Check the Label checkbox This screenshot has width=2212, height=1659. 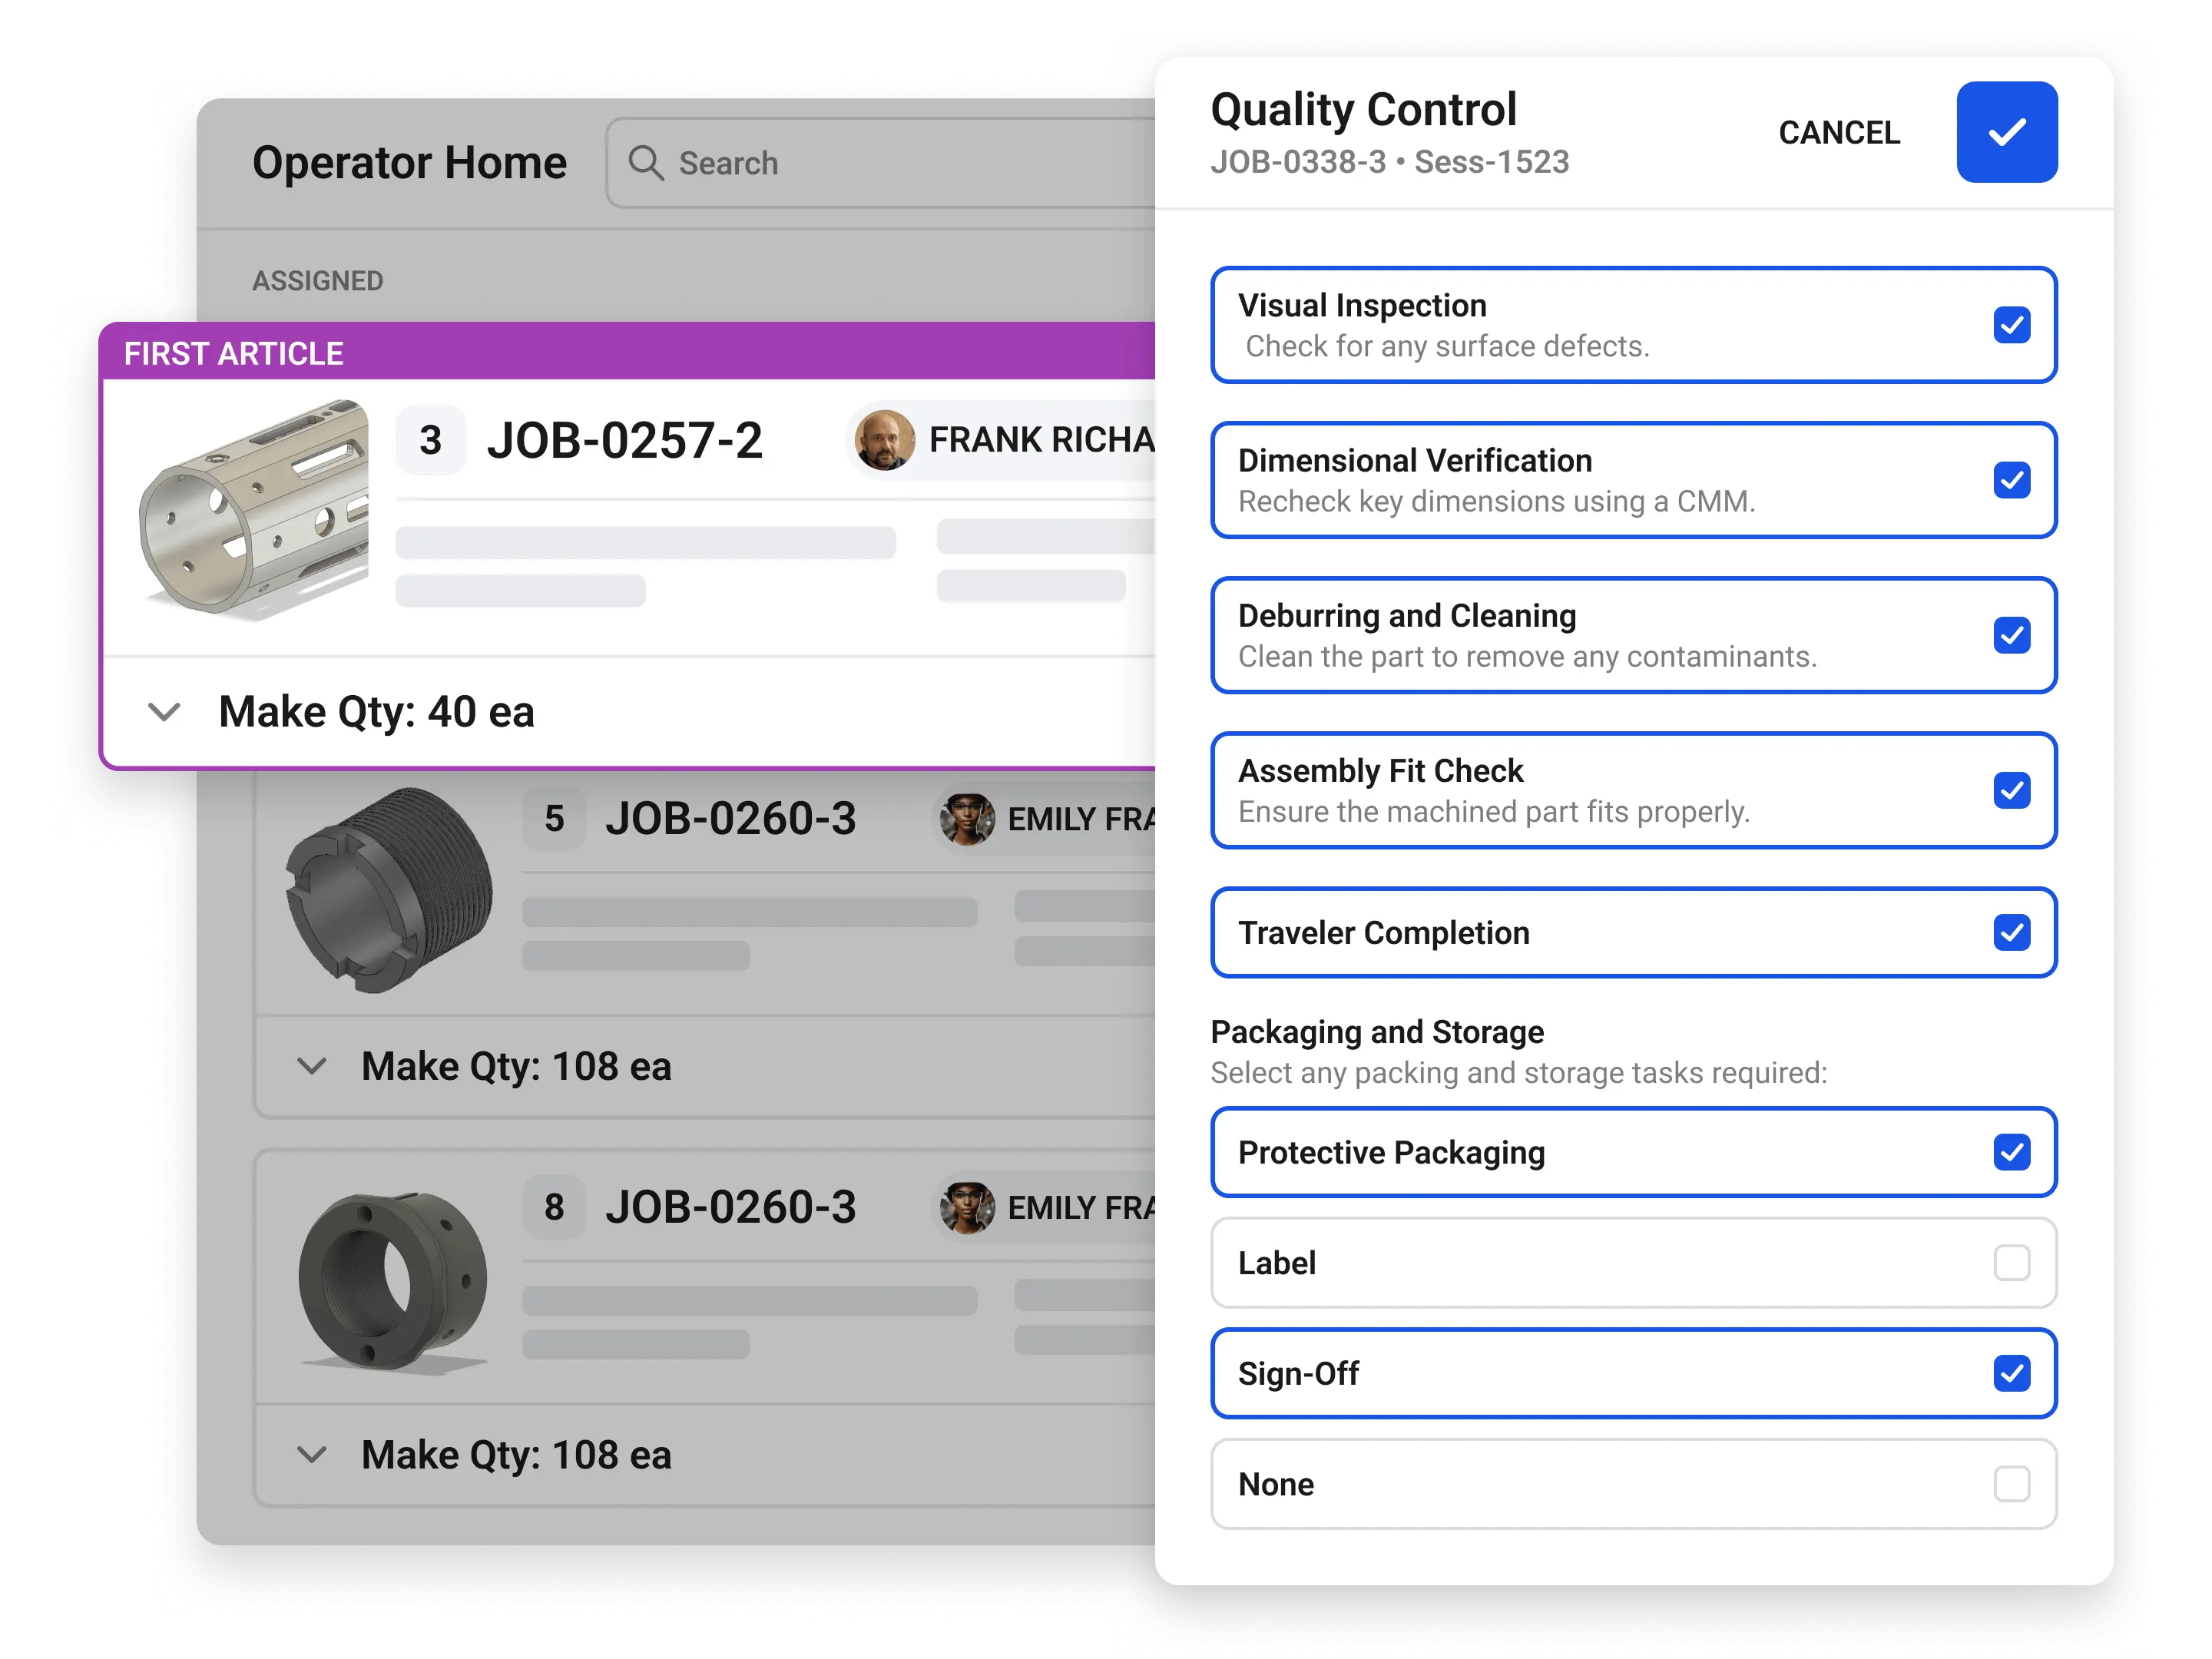point(2011,1262)
